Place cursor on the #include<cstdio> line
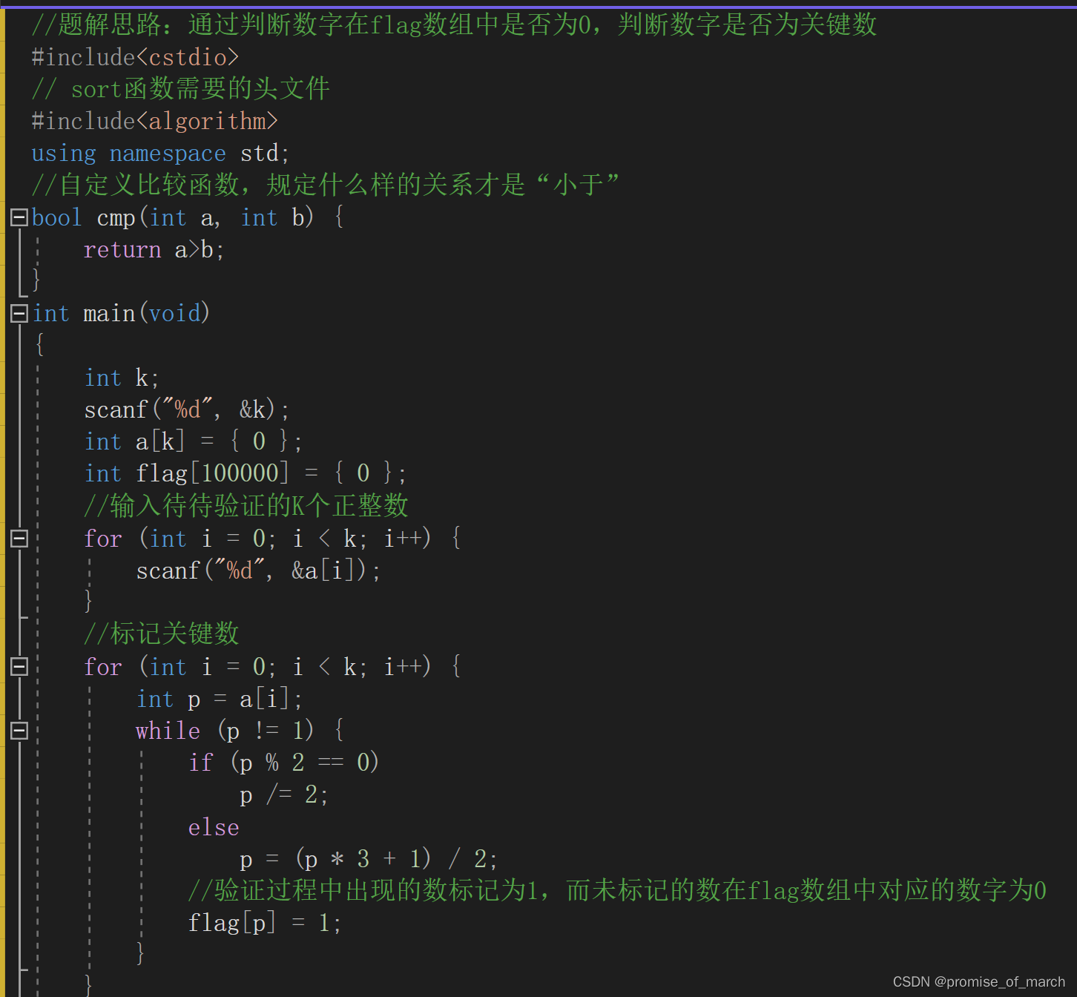The height and width of the screenshot is (997, 1077). click(134, 57)
